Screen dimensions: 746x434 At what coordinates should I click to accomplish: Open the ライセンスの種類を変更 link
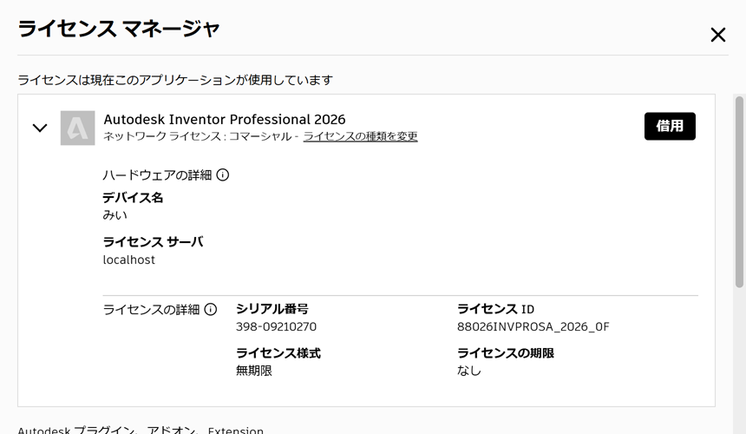coord(361,136)
